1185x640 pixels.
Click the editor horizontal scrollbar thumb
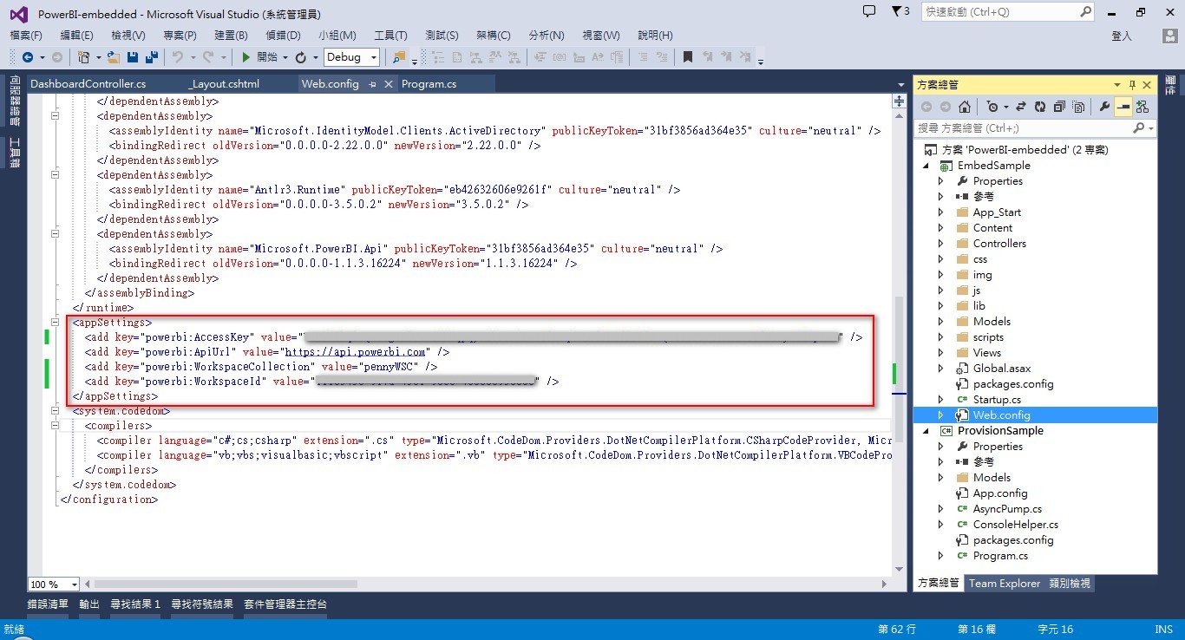(226, 584)
